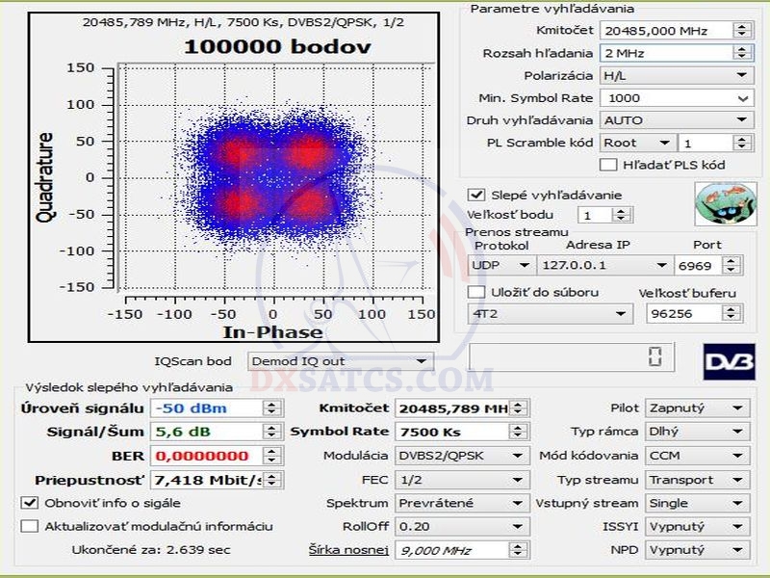The height and width of the screenshot is (578, 770).
Task: Click the Kmitočet frequency input field
Action: (665, 30)
